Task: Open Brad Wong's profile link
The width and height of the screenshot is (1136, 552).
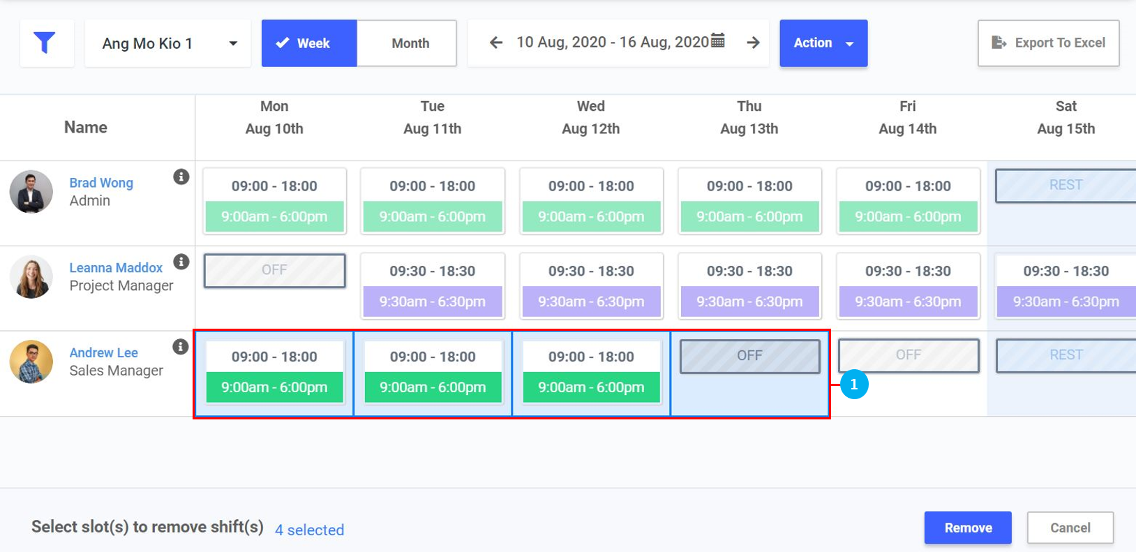Action: tap(101, 183)
